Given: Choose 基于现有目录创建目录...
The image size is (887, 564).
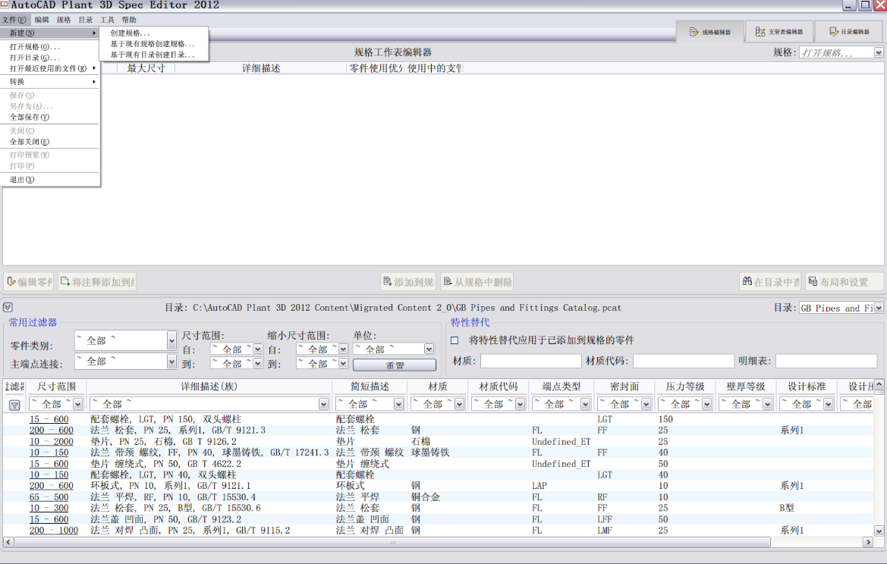Looking at the screenshot, I should 153,55.
